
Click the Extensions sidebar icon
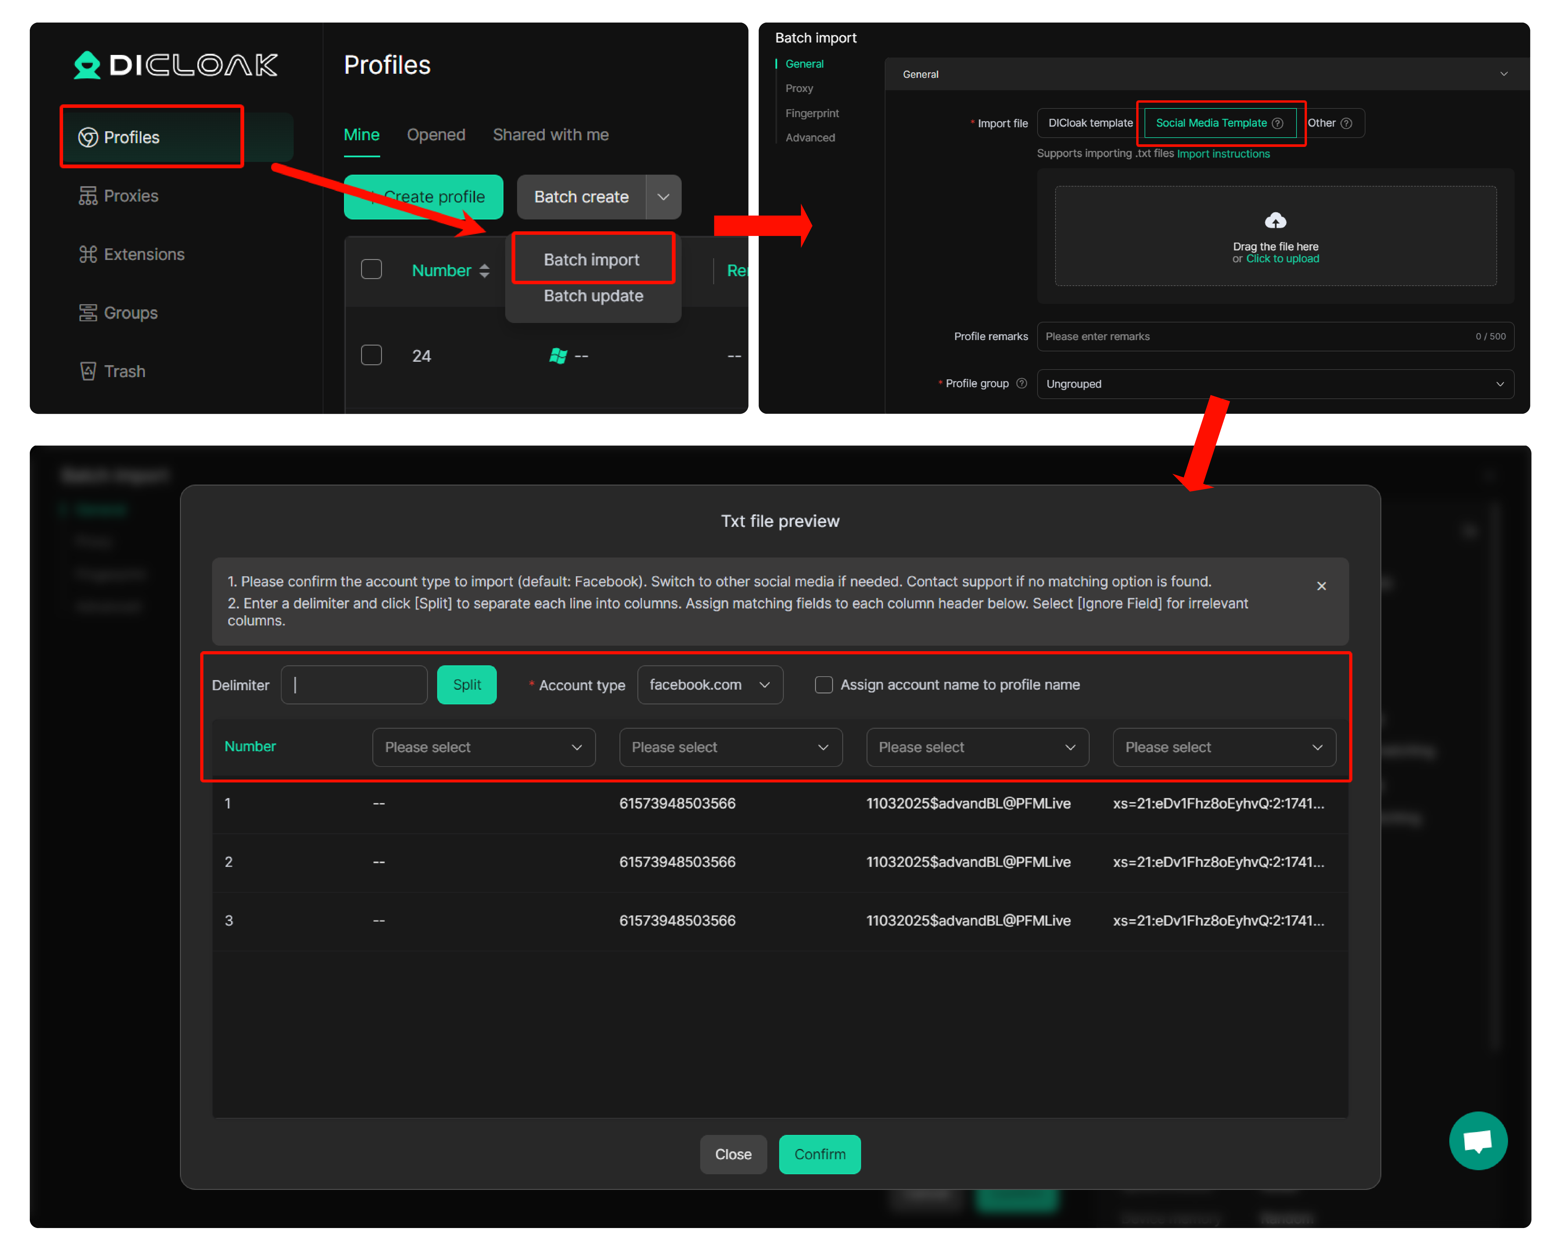(88, 254)
